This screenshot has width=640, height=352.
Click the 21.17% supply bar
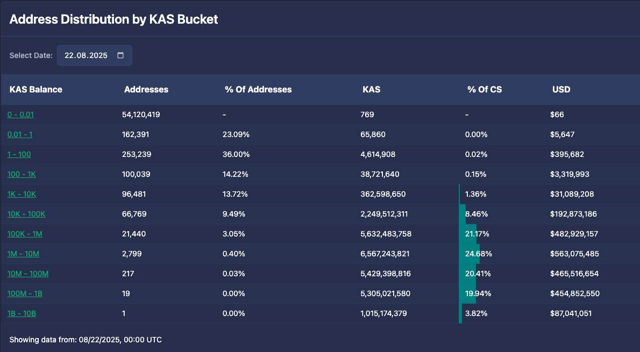click(468, 234)
